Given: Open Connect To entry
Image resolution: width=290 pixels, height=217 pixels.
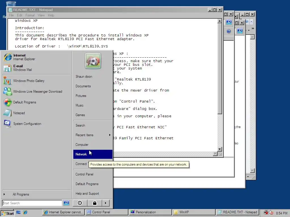Looking at the screenshot, I should point(81,164).
